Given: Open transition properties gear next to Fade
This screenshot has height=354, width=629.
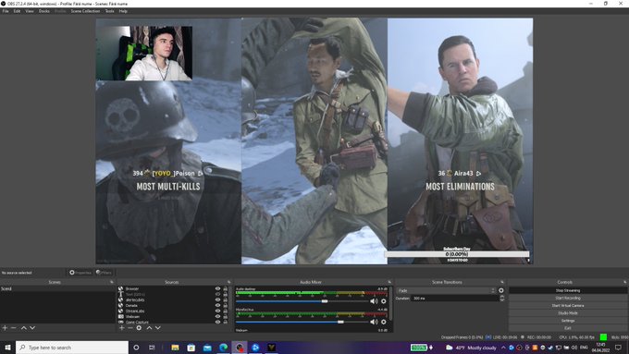Looking at the screenshot, I should (501, 290).
